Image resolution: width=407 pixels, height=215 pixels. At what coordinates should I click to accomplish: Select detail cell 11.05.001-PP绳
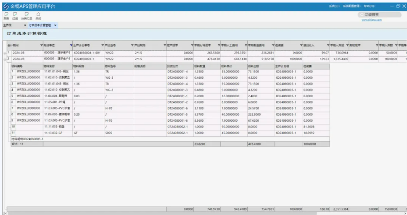(x=58, y=102)
